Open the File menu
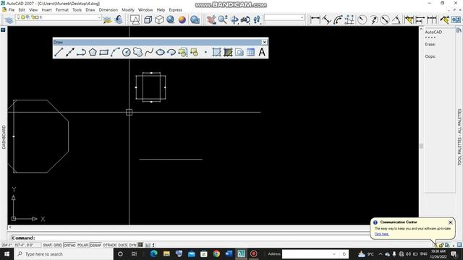This screenshot has height=260, width=463. tap(12, 9)
